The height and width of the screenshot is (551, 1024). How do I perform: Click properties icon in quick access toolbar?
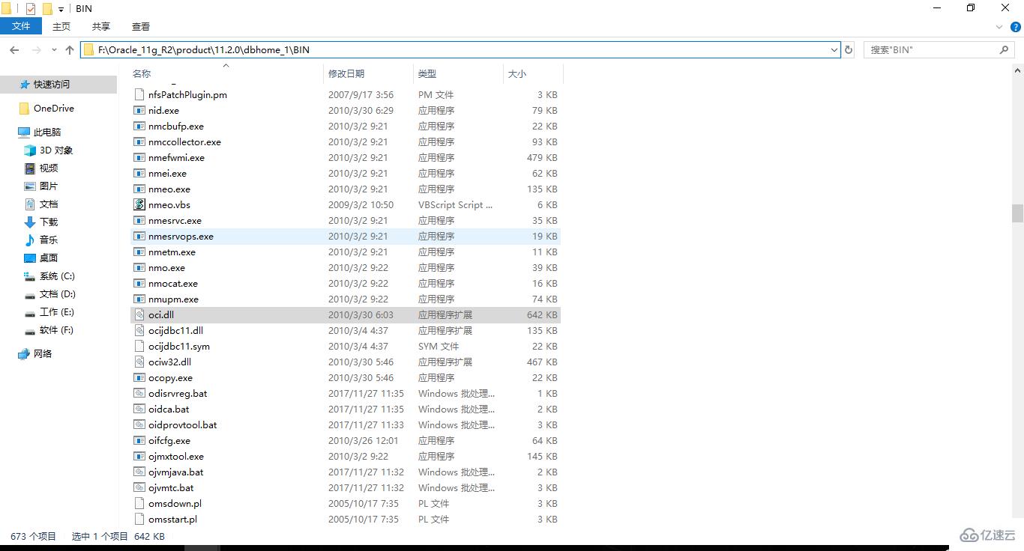31,9
